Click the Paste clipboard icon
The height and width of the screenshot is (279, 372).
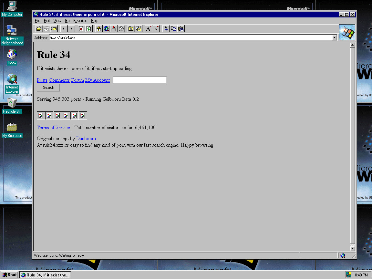click(181, 29)
